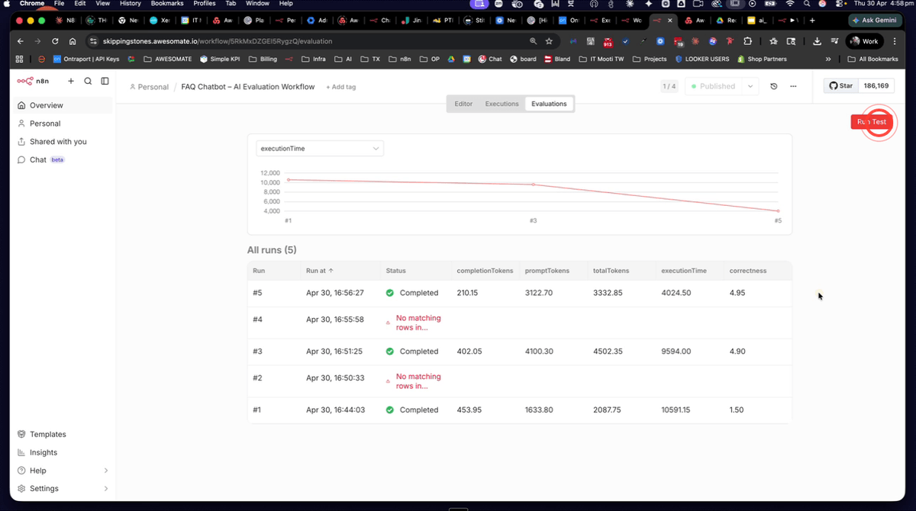Viewport: 916px width, 511px height.
Task: Click the n8n logo in sidebar
Action: pyautogui.click(x=31, y=81)
